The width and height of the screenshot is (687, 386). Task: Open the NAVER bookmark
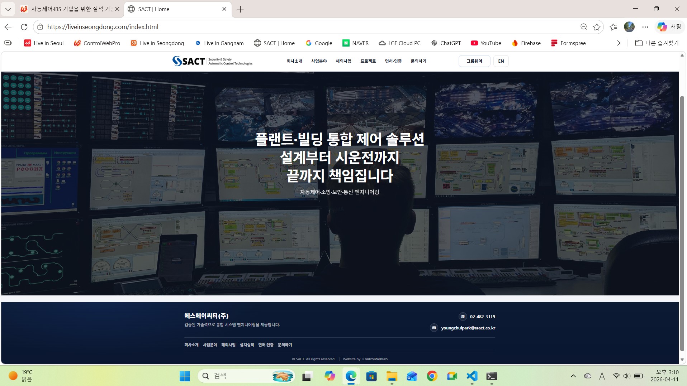pyautogui.click(x=355, y=43)
